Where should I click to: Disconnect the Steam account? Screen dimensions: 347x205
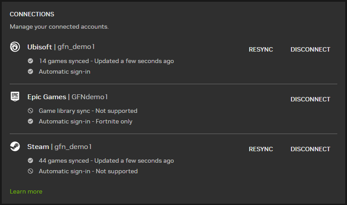[310, 149]
